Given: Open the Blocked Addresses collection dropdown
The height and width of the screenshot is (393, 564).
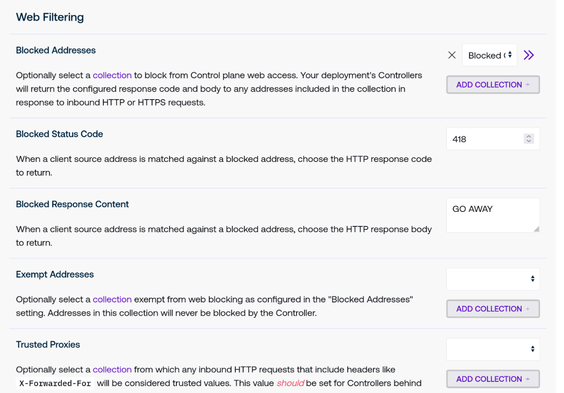Looking at the screenshot, I should pos(490,55).
